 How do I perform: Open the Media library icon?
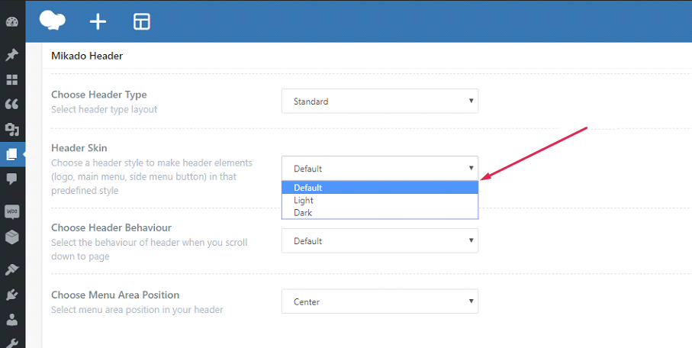11,129
